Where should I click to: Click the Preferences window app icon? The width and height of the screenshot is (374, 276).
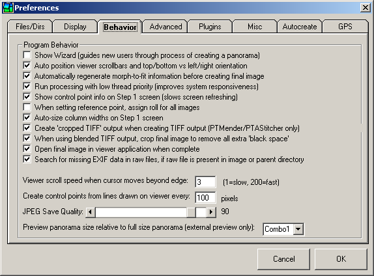pyautogui.click(x=8, y=7)
